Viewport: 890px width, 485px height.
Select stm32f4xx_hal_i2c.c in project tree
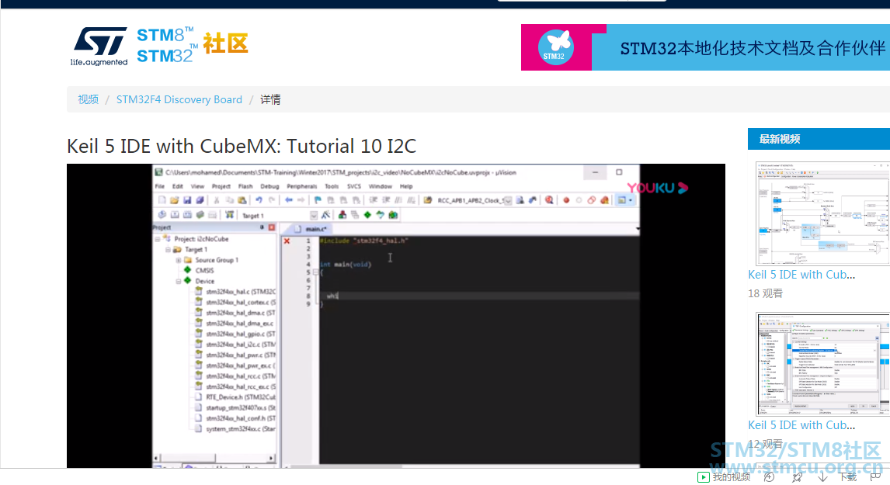(x=235, y=345)
